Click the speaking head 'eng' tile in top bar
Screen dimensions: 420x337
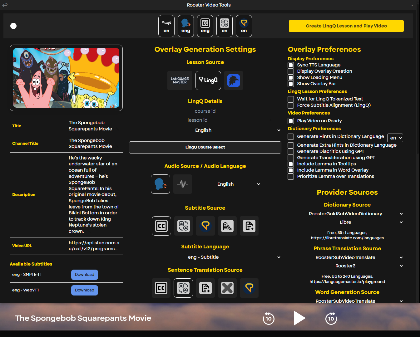pyautogui.click(x=186, y=26)
